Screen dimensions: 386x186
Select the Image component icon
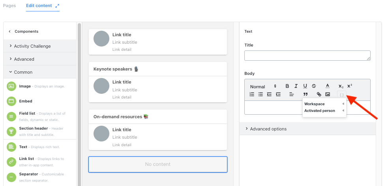(x=11, y=86)
